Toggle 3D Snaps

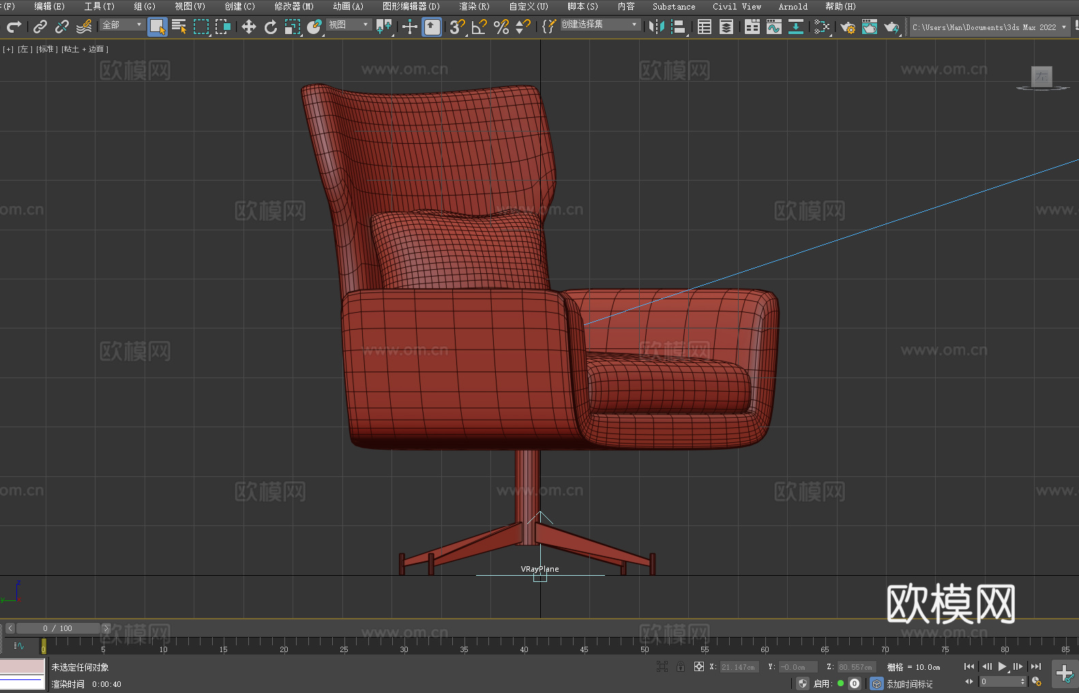click(x=458, y=27)
